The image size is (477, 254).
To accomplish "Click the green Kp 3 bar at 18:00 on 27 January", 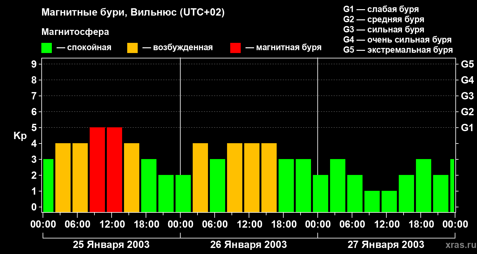I will click(424, 186).
